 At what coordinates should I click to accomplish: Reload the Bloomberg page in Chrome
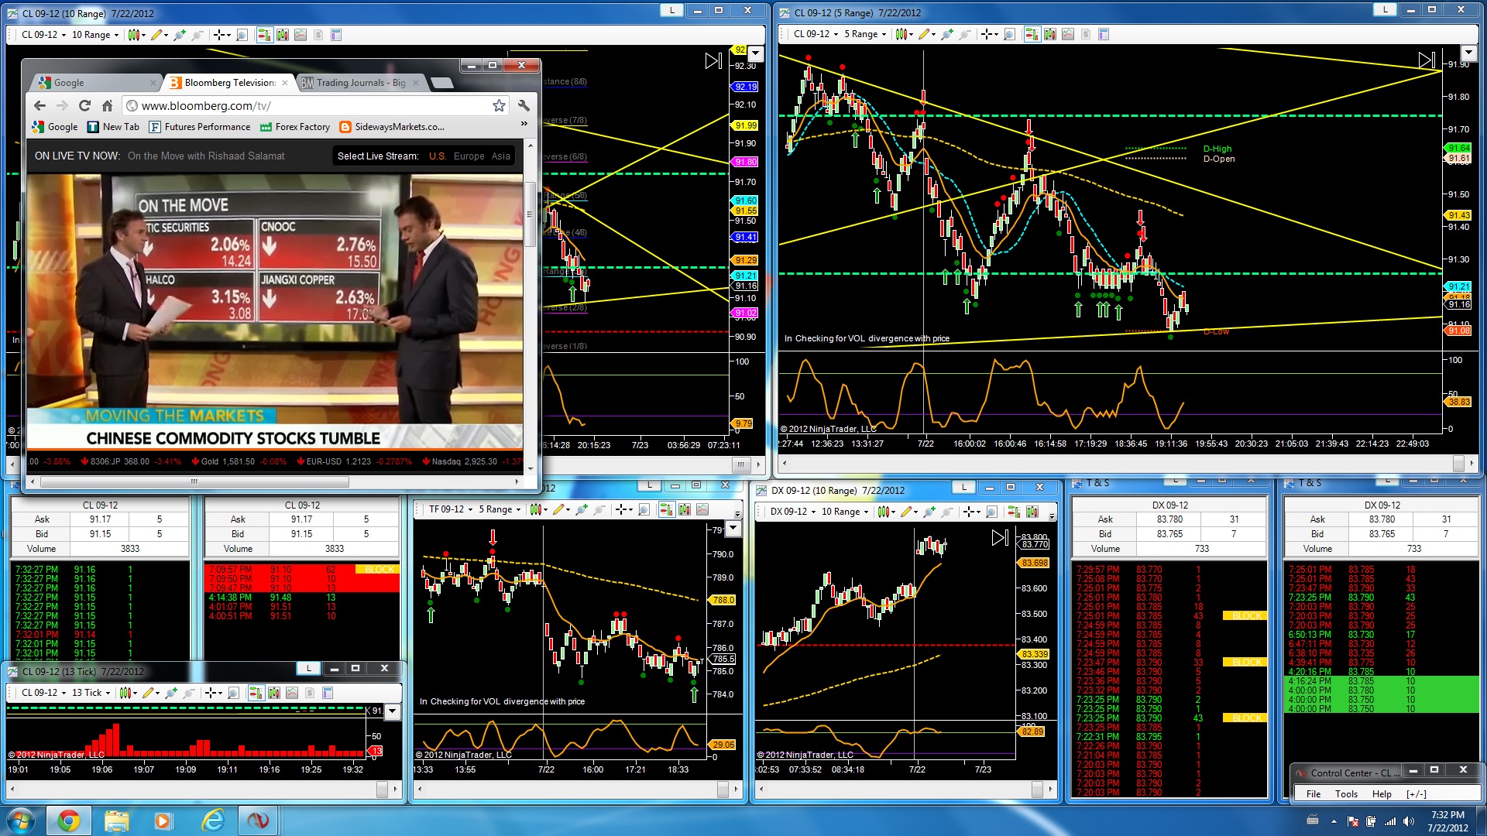pyautogui.click(x=84, y=105)
